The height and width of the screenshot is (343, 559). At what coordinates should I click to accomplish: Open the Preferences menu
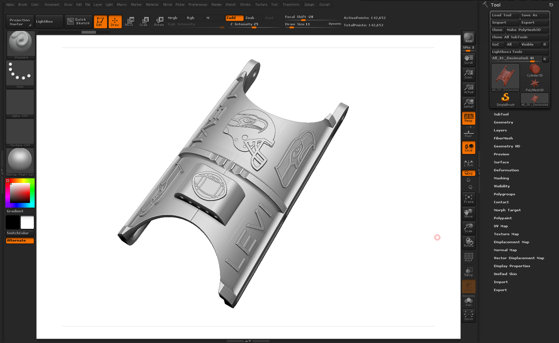point(198,5)
